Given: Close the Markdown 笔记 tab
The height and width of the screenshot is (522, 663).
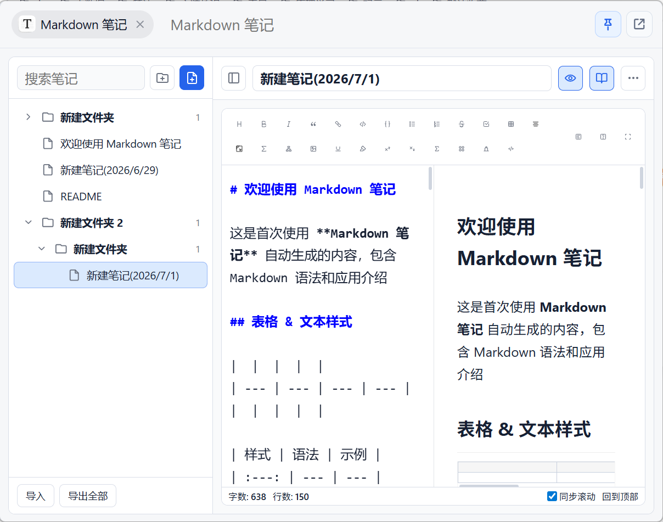Looking at the screenshot, I should [x=140, y=25].
